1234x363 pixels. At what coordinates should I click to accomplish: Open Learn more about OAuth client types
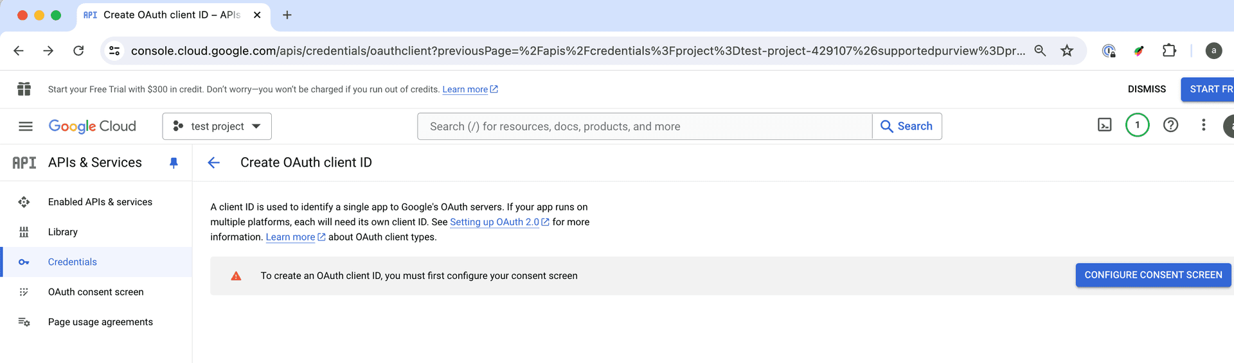[296, 237]
